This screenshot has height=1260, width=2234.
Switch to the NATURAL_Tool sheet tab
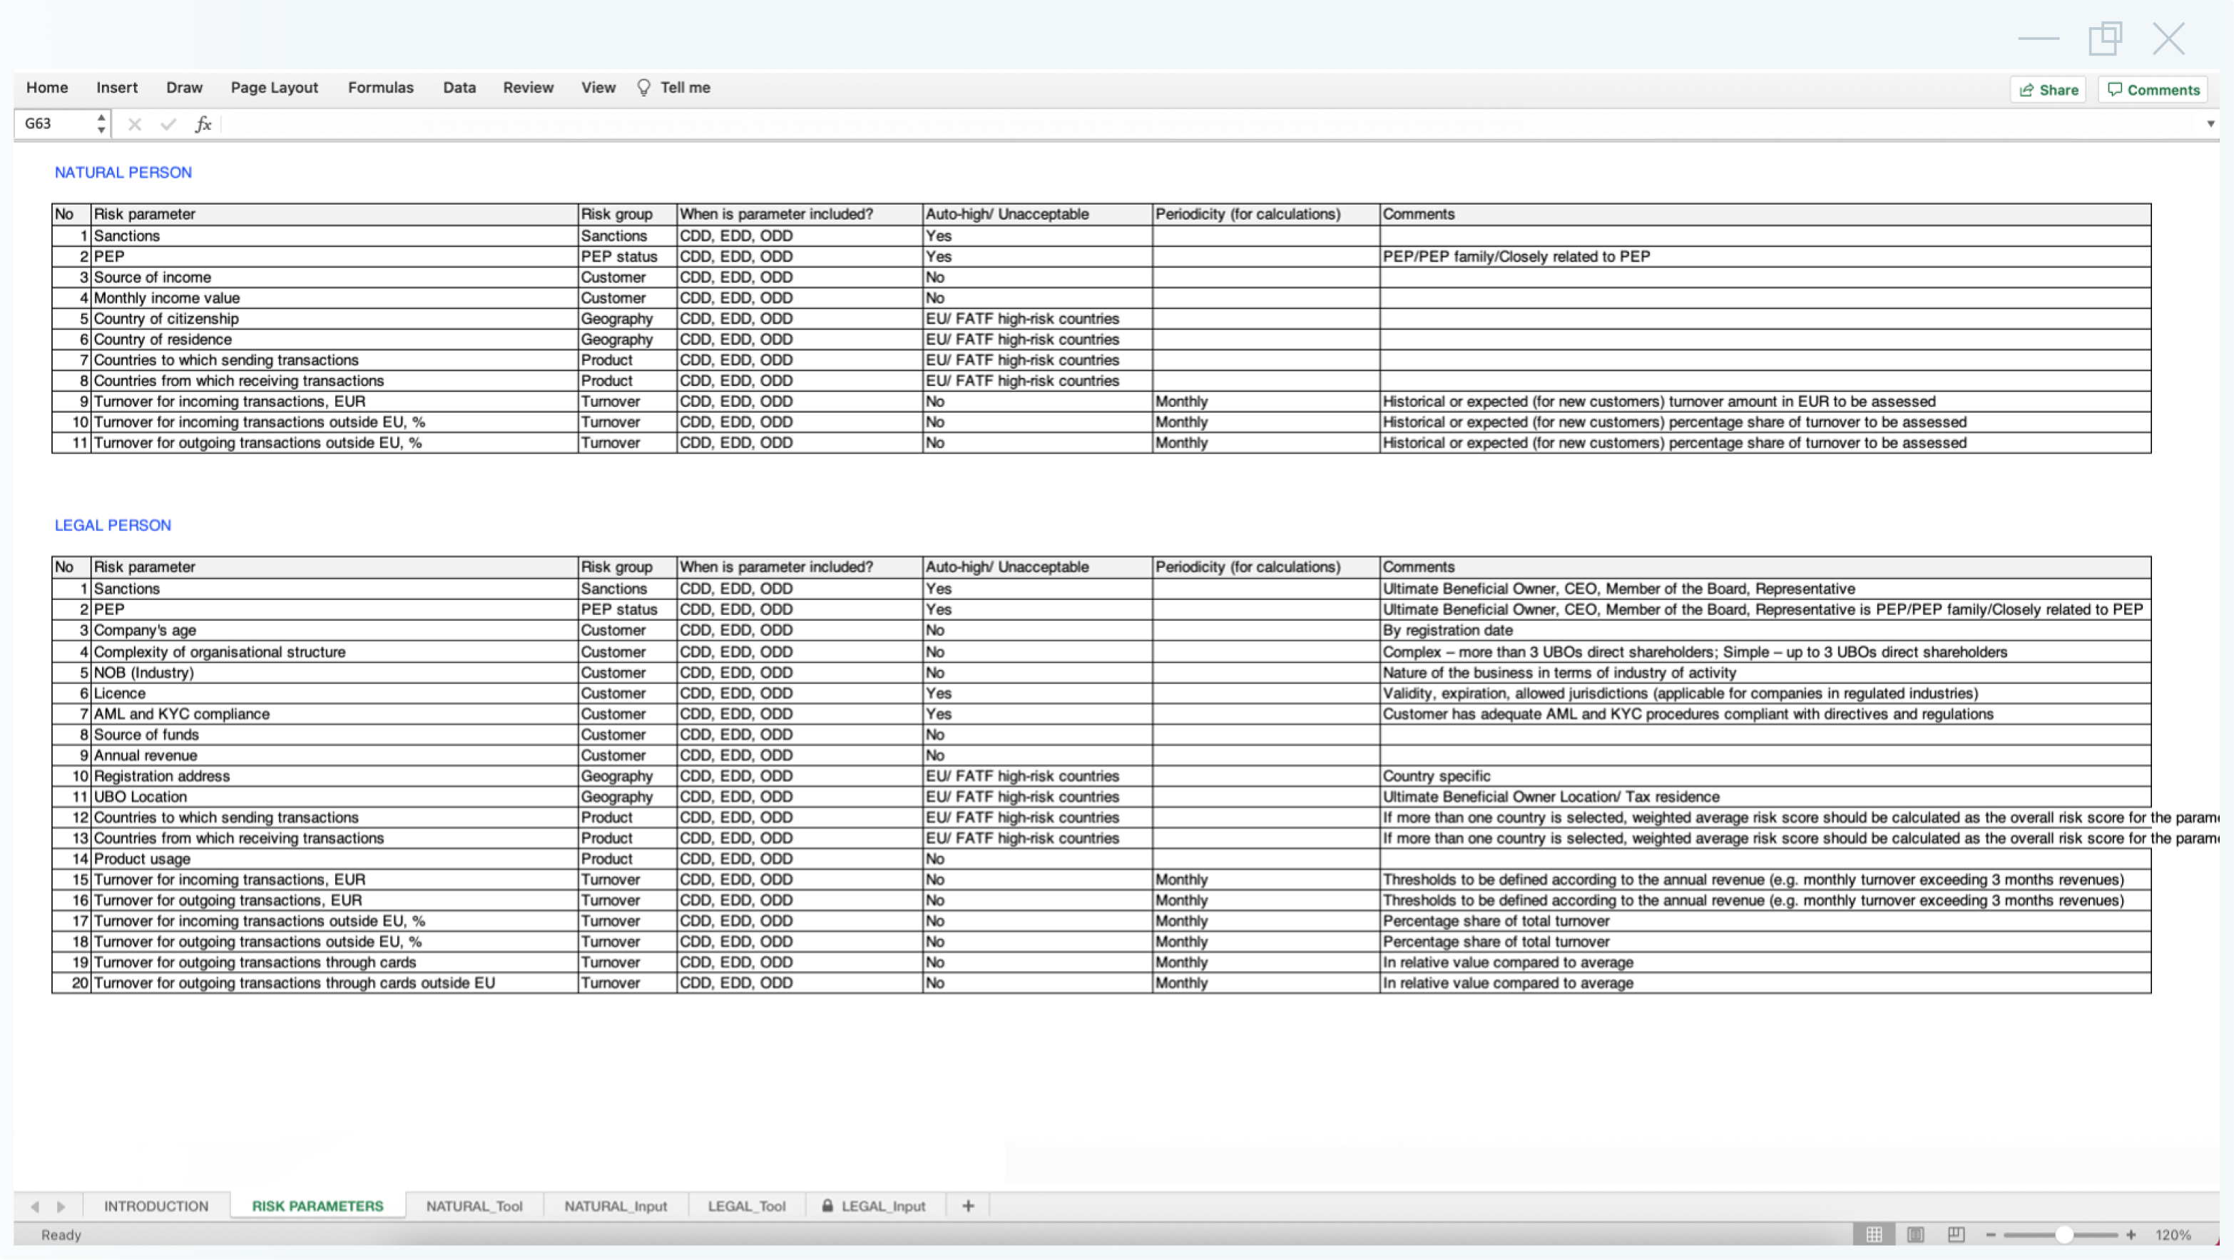[x=474, y=1205]
